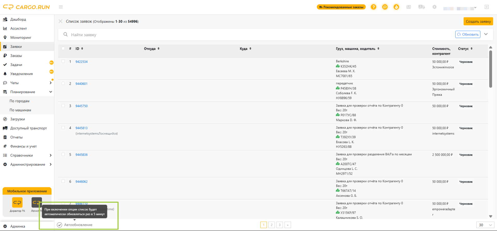The width and height of the screenshot is (497, 231).
Task: Expand the Справочники submenu chevron
Action: click(50, 155)
